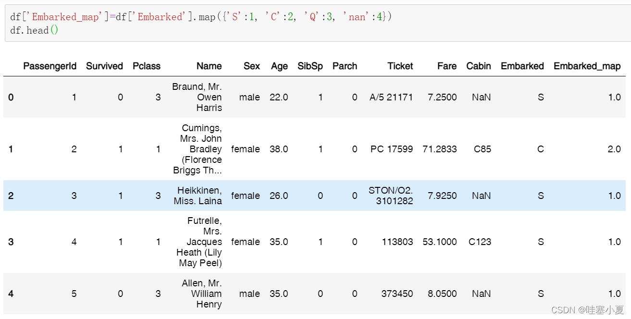Screen dimensions: 631x319
Task: Click the Sex column header
Action: pyautogui.click(x=251, y=66)
